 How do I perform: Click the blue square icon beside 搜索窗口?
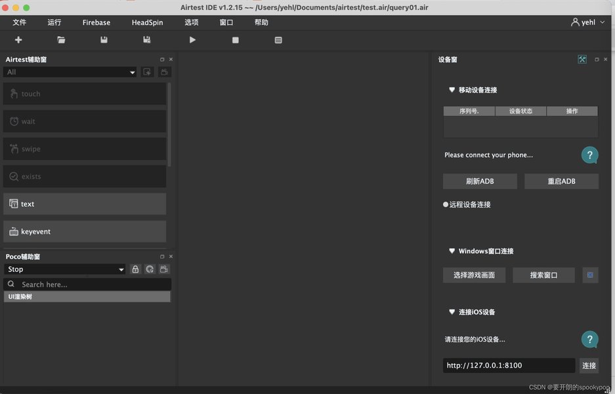coord(590,275)
